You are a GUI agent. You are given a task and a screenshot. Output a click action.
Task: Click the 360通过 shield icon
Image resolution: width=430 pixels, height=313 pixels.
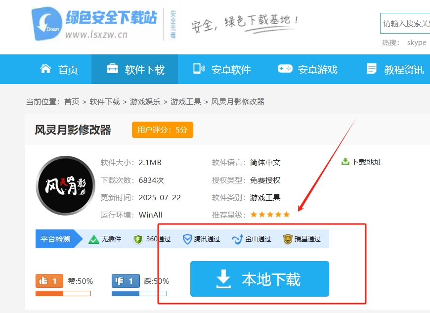(138, 239)
